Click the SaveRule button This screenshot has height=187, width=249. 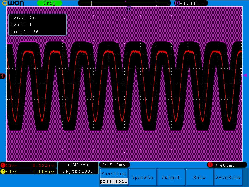point(228,177)
